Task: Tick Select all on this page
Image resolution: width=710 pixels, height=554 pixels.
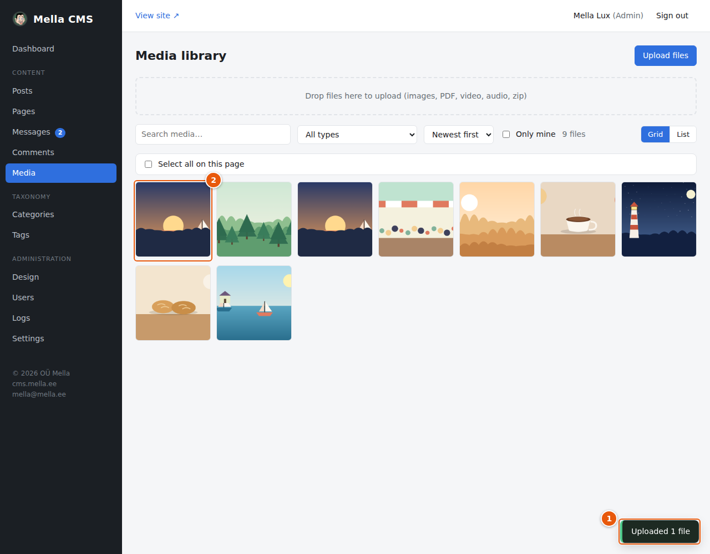Action: (x=148, y=164)
